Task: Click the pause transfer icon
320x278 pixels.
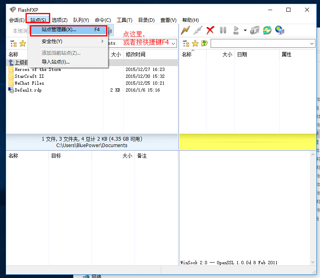Action: click(223, 30)
